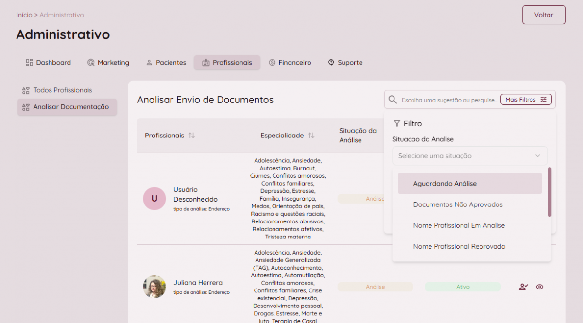
Task: Click the funnel Filtro icon
Action: point(397,124)
